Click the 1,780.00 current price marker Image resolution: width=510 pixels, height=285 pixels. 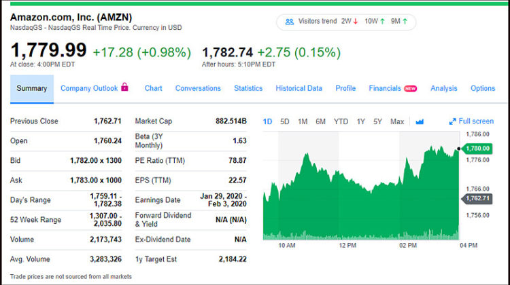(477, 149)
